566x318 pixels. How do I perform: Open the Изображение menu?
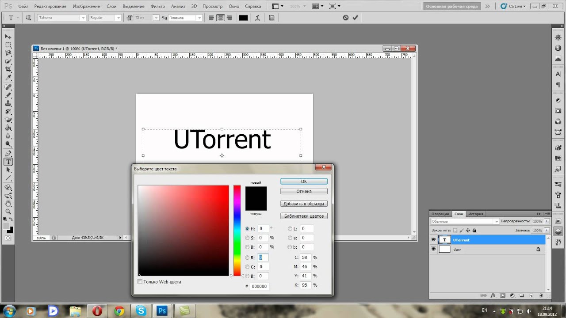[86, 6]
